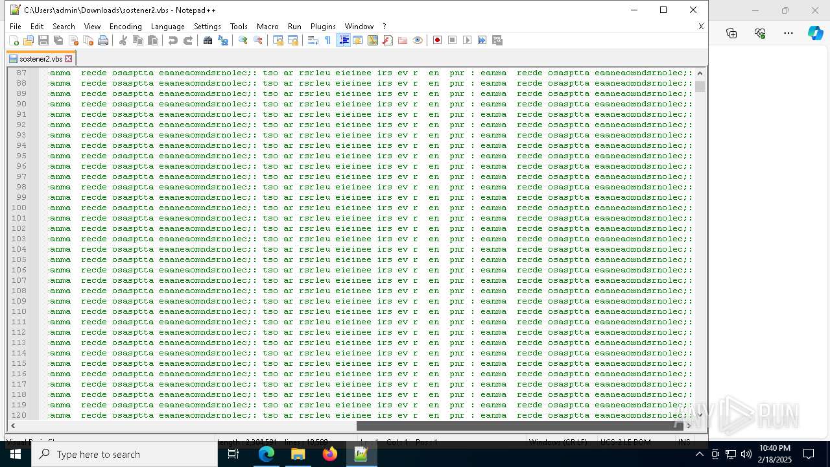Screen dimensions: 830x467
Task: Open the File menu
Action: click(16, 27)
